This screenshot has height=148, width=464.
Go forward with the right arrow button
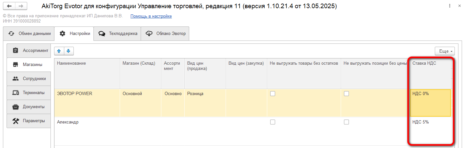click(x=20, y=6)
